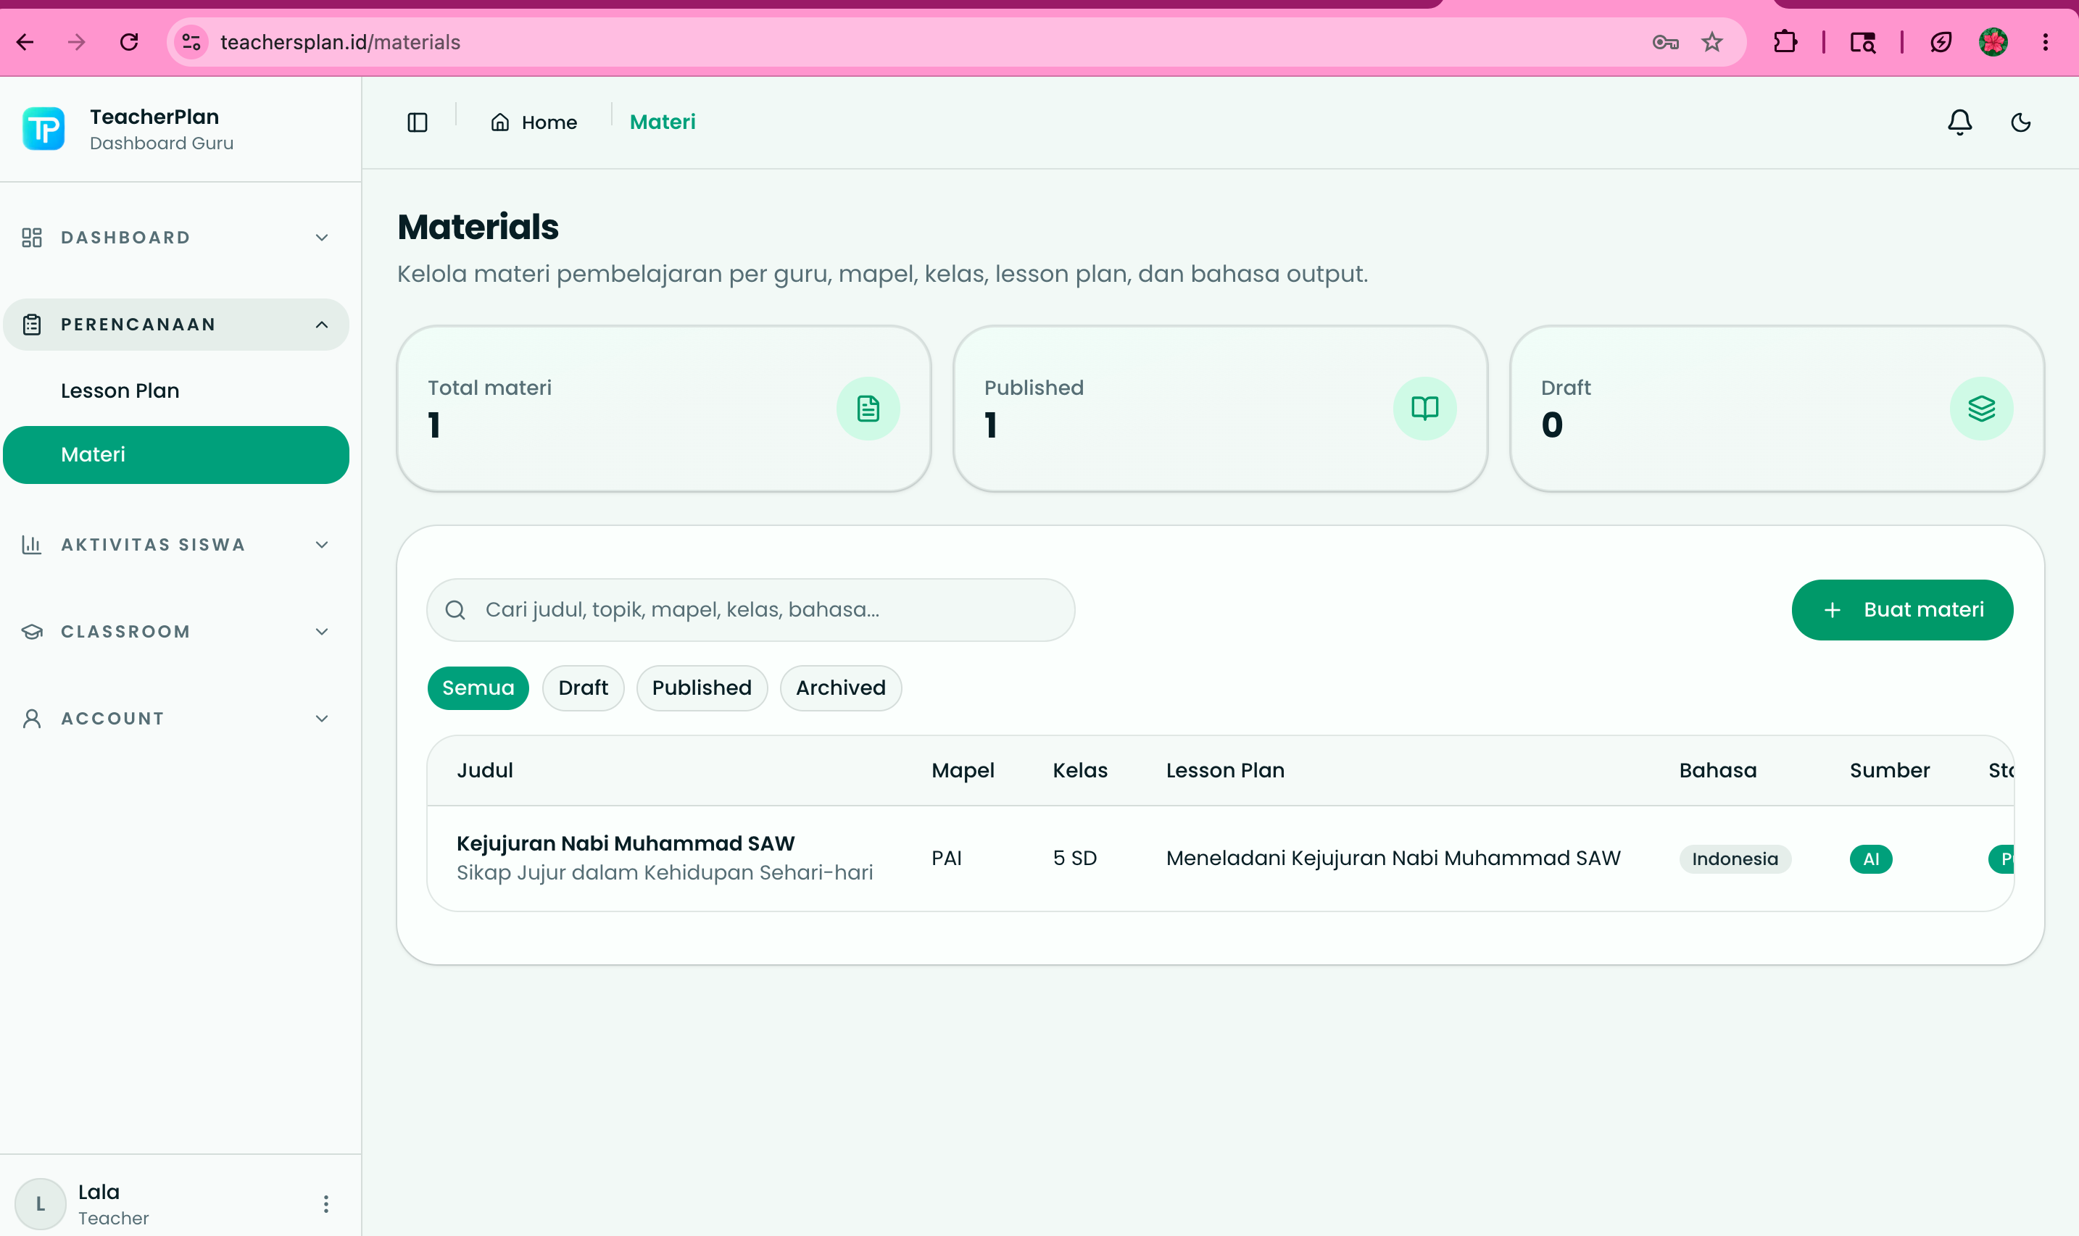Click the Indonesia language badge
The height and width of the screenshot is (1236, 2079).
pyautogui.click(x=1735, y=859)
